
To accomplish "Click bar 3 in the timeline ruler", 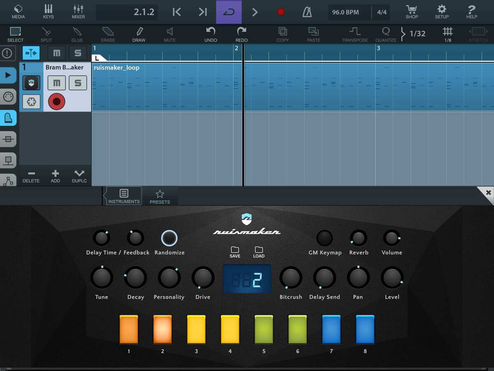I will 378,48.
